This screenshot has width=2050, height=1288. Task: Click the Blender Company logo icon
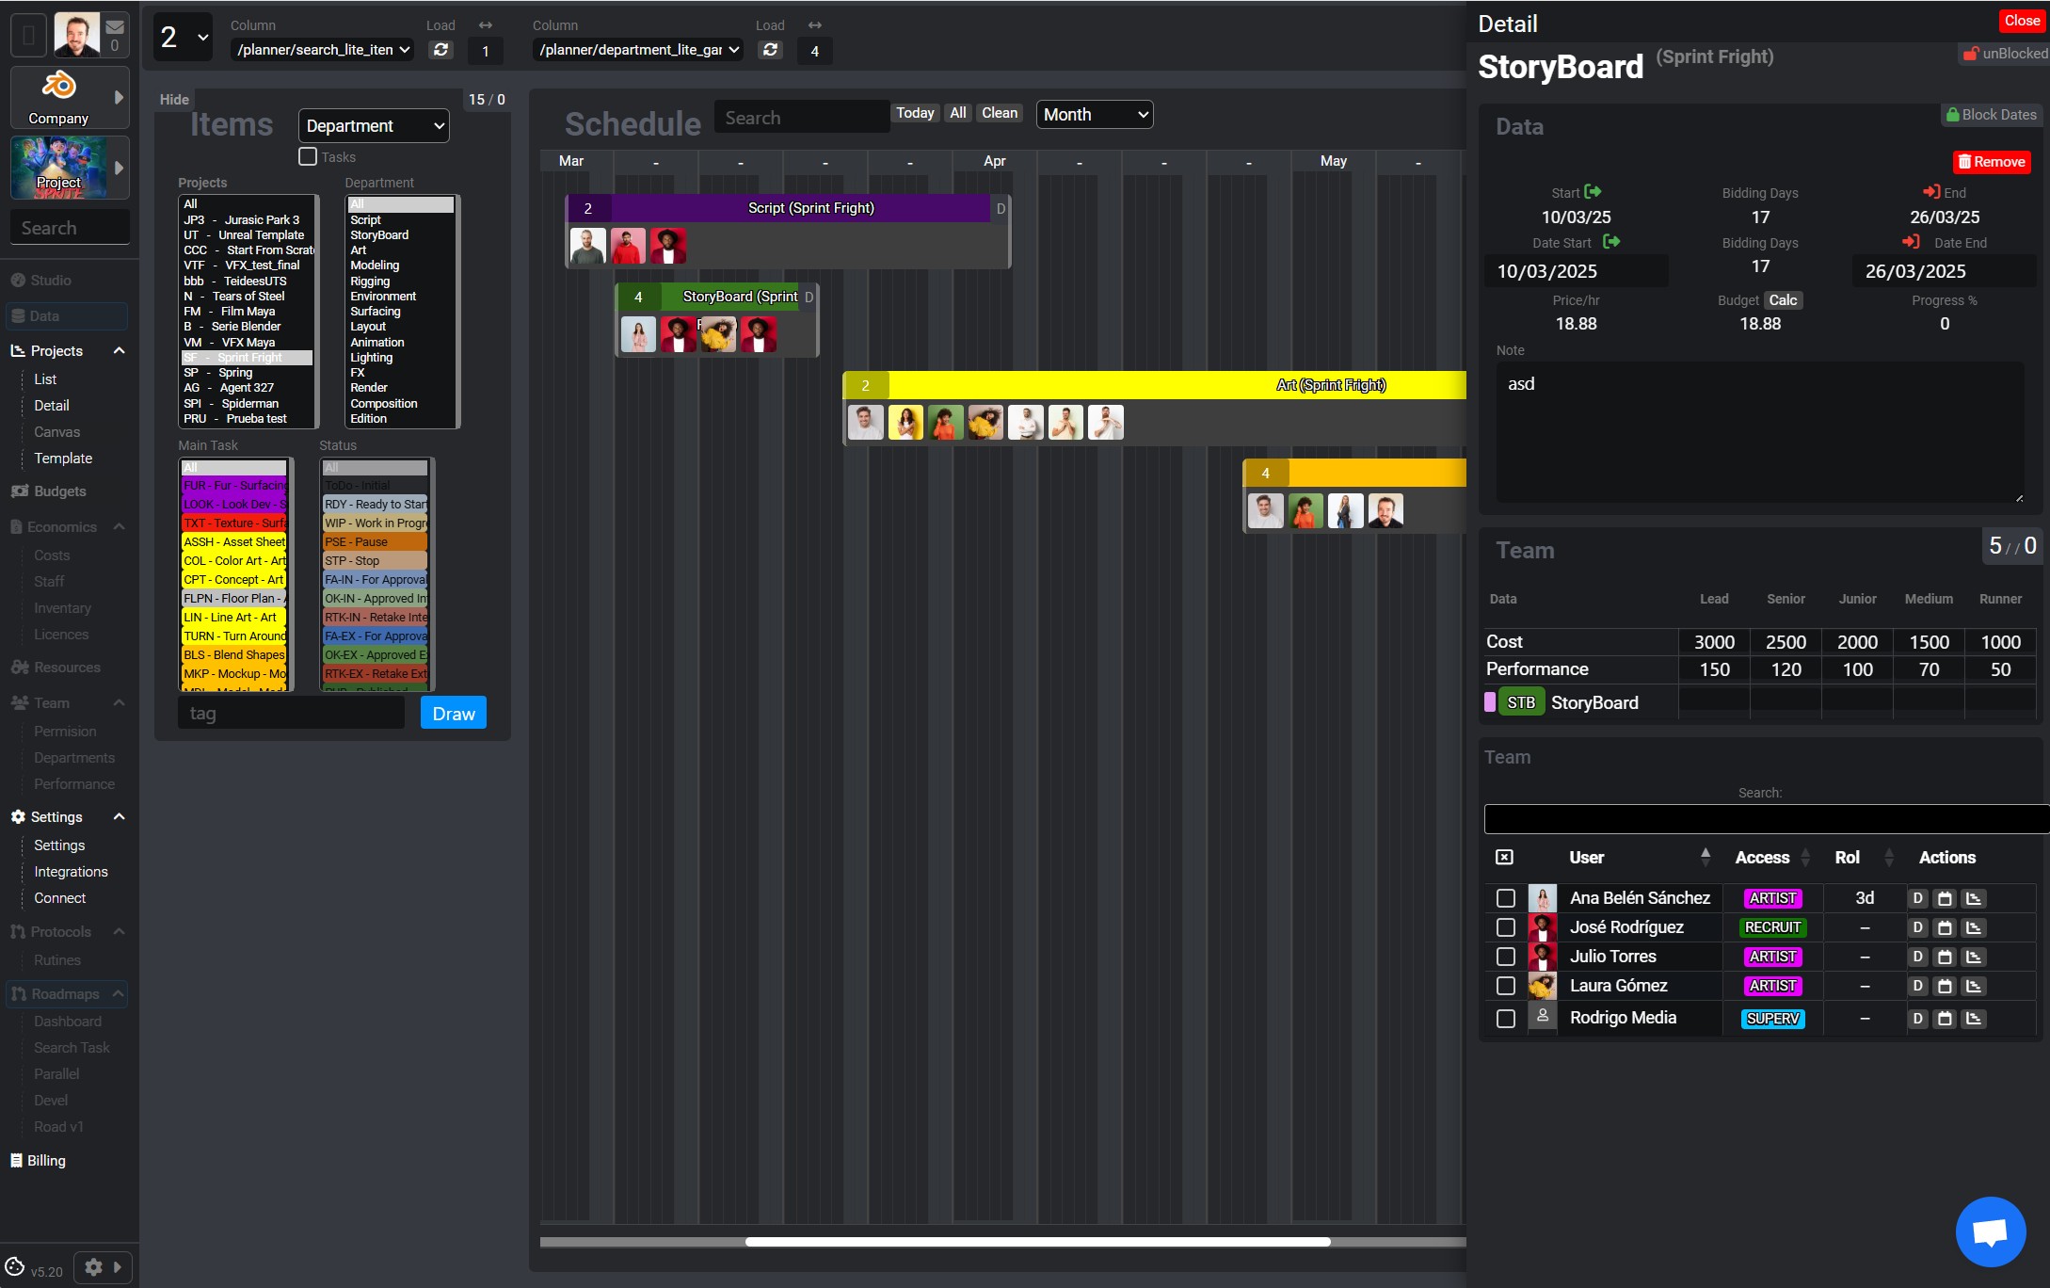coord(58,86)
